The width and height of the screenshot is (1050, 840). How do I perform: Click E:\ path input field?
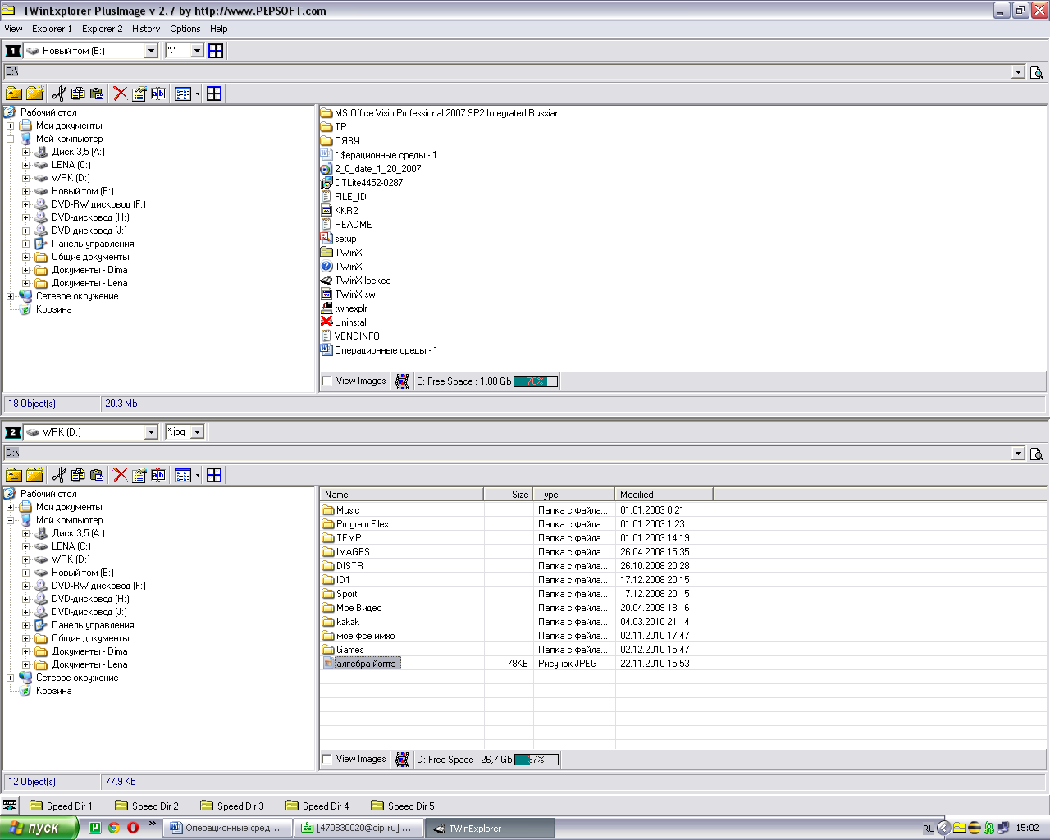coord(507,72)
